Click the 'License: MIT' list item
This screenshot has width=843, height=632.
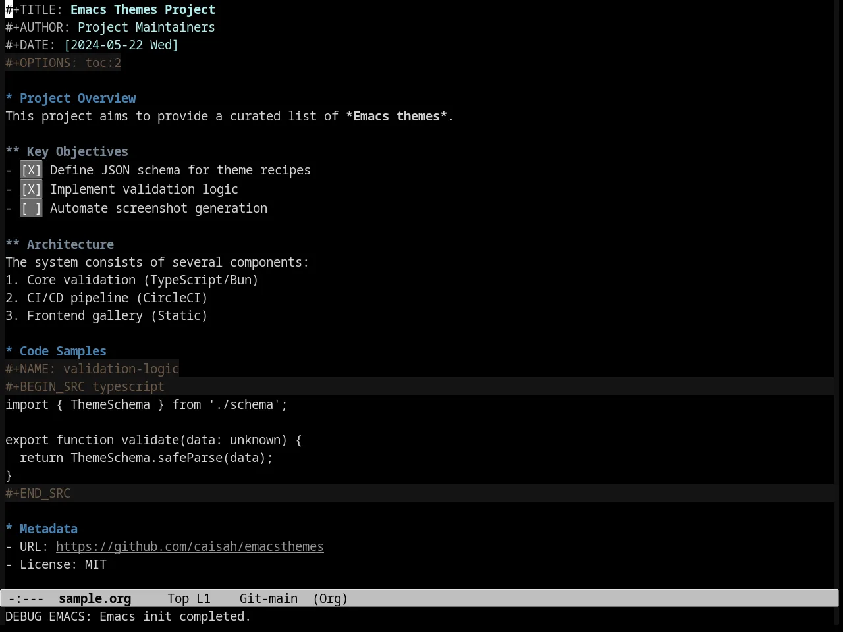click(x=56, y=565)
